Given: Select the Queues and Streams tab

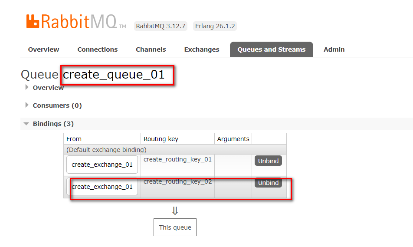Looking at the screenshot, I should (x=271, y=49).
